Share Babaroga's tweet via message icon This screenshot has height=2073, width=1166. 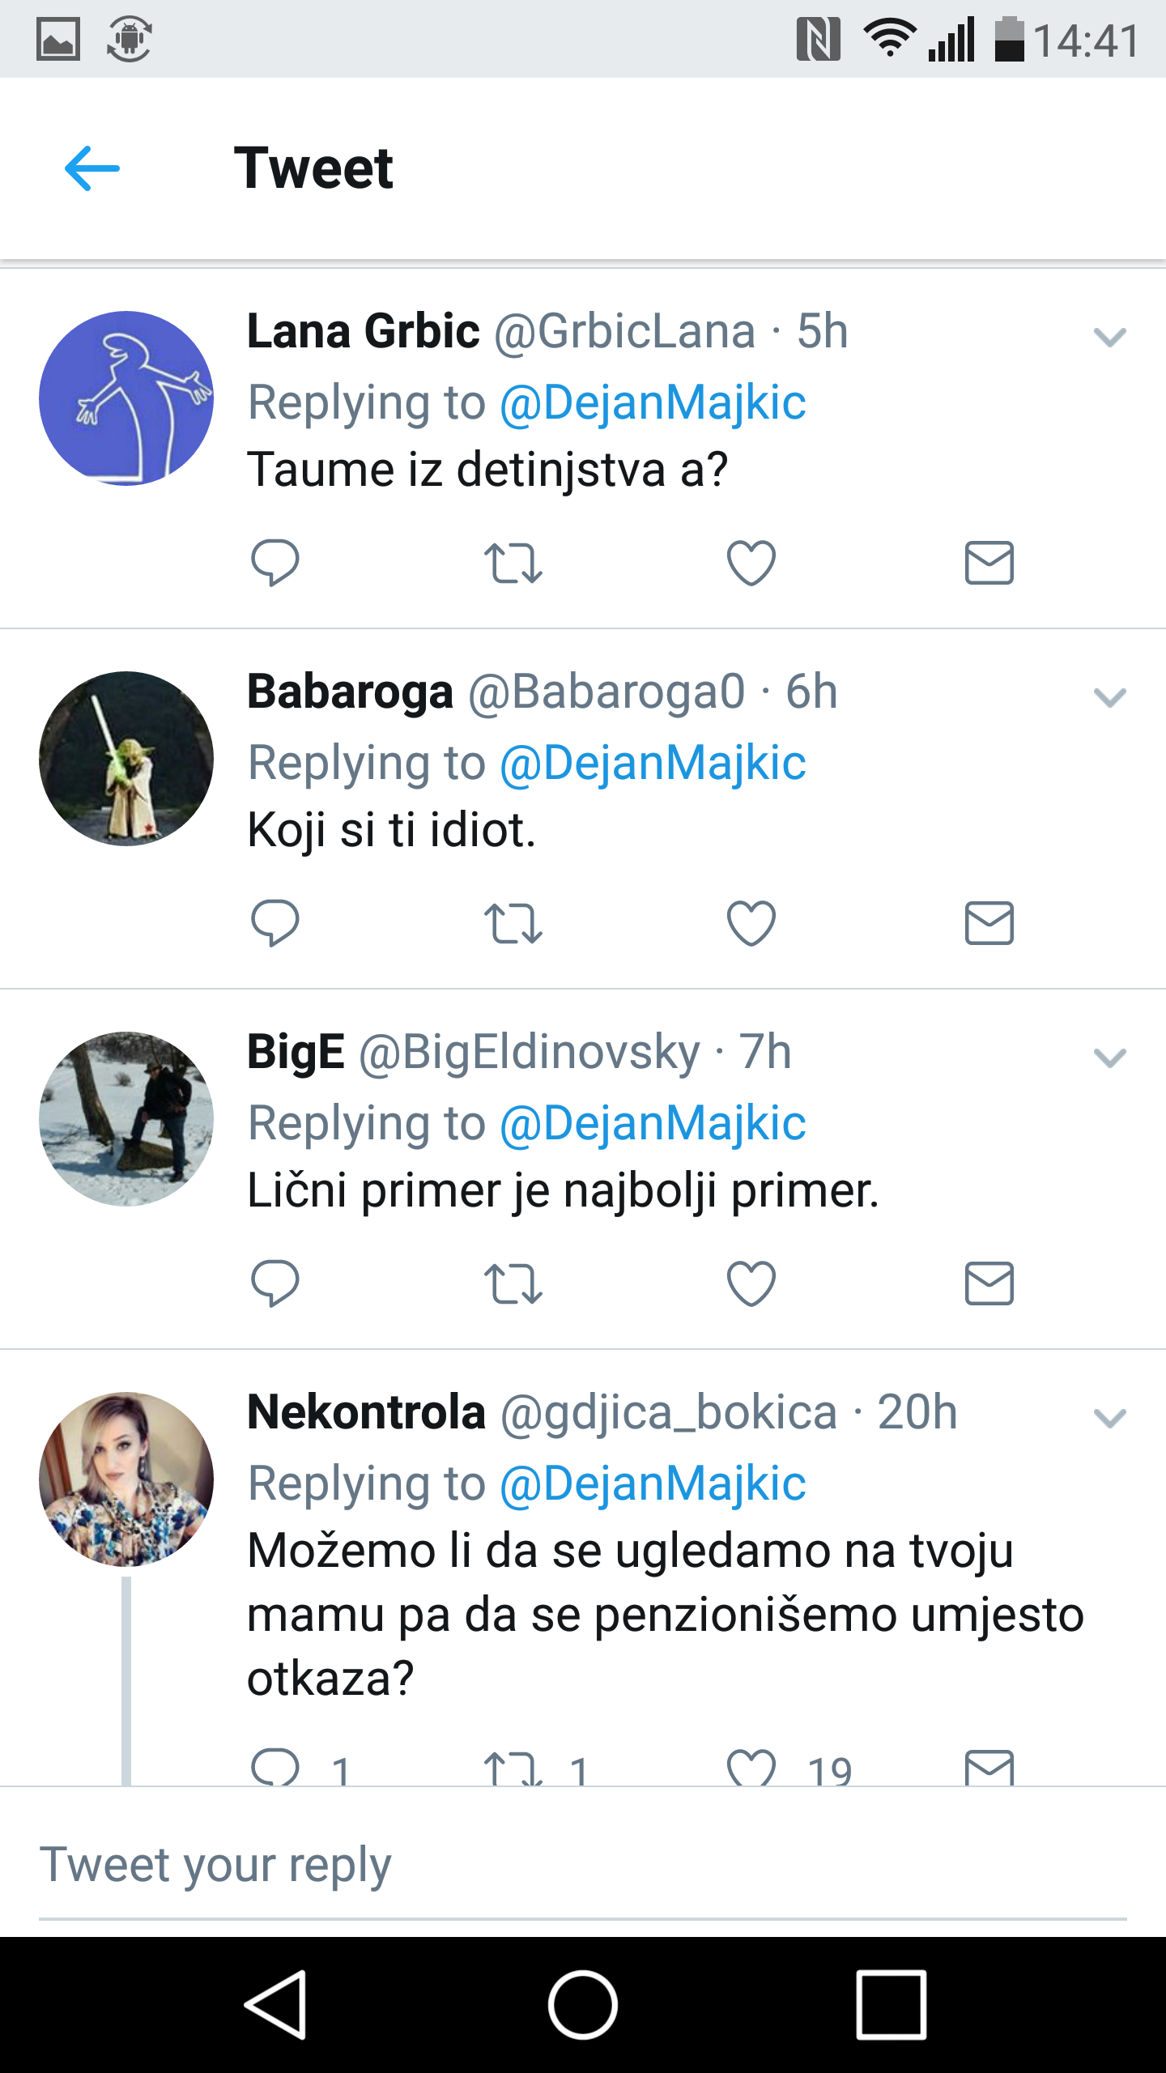(989, 923)
